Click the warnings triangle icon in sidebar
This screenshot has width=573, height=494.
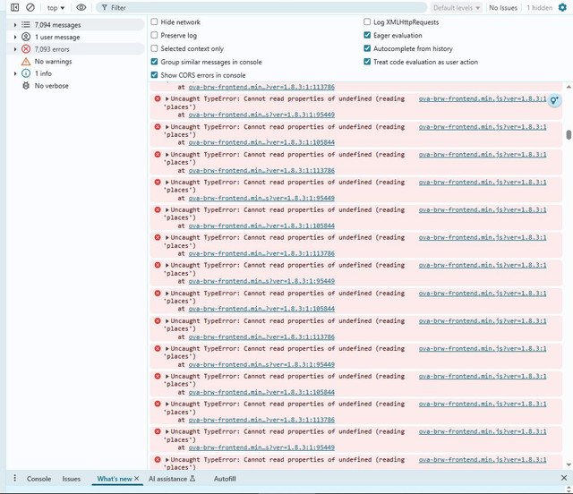(x=26, y=62)
